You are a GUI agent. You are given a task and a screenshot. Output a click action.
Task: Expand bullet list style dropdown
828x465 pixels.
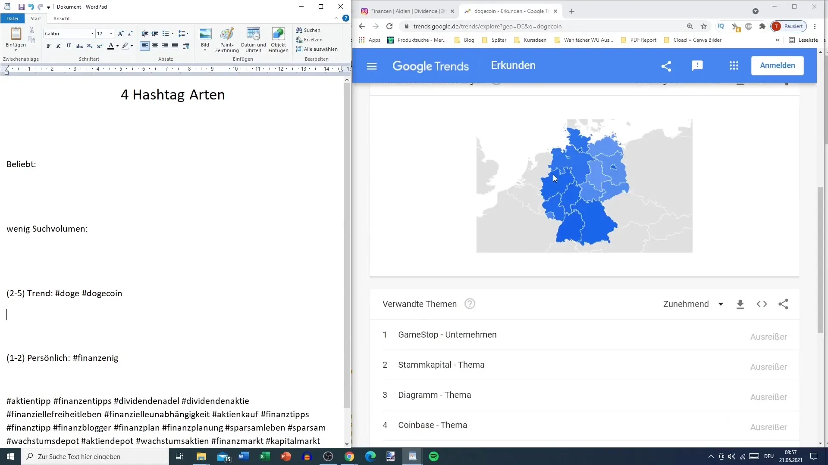(x=172, y=34)
